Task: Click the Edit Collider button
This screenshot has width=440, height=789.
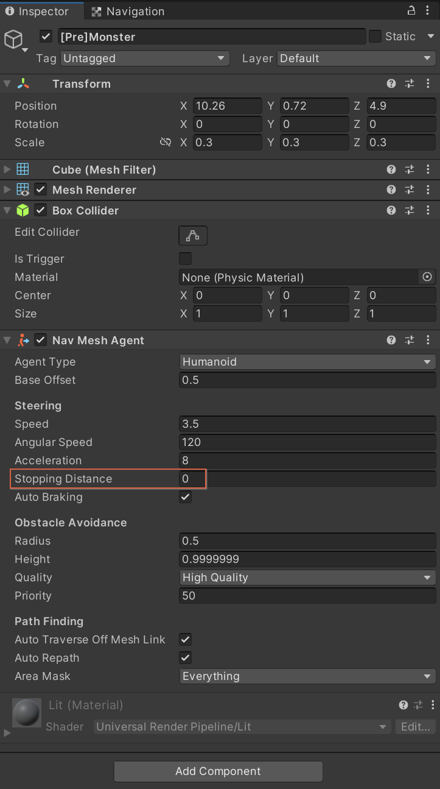Action: pos(193,235)
